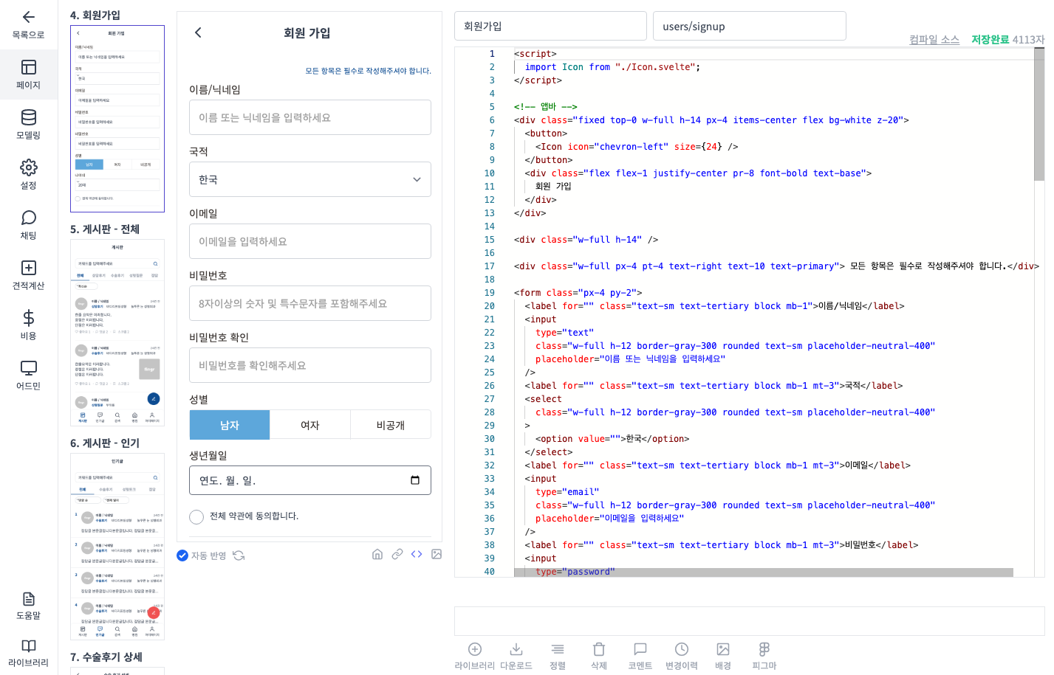The height and width of the screenshot is (675, 1054).
Task: Open the 비용 cost section
Action: click(x=28, y=325)
